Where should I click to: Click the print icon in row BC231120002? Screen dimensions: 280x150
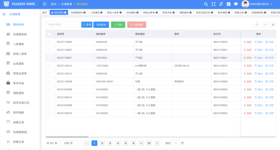[x=269, y=42]
